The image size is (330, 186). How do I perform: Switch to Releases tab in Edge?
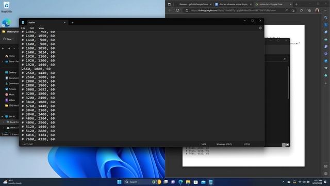pyautogui.click(x=193, y=4)
